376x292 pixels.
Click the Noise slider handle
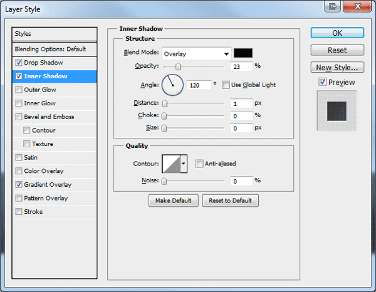tap(164, 181)
